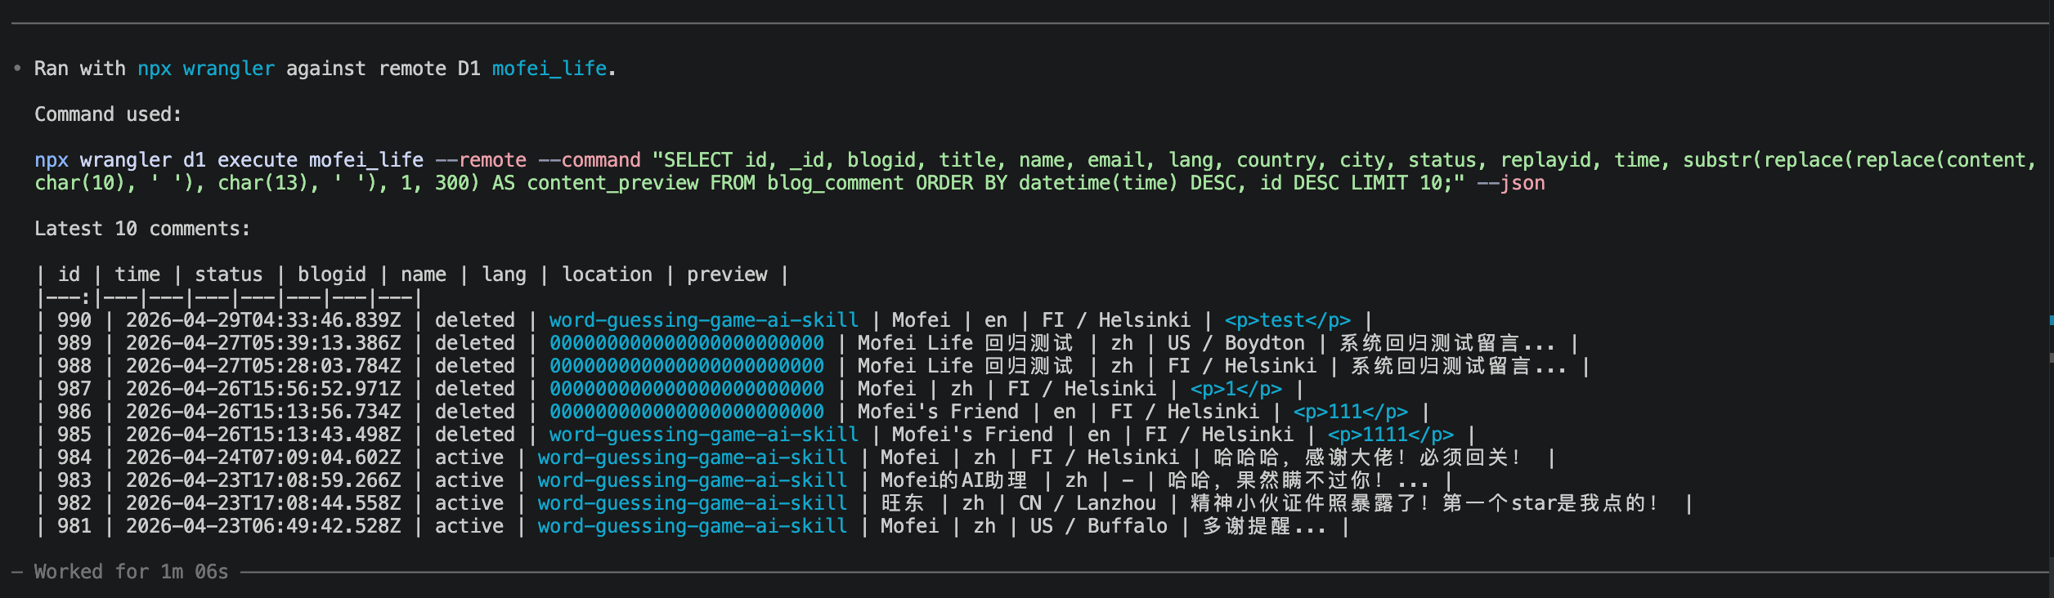The height and width of the screenshot is (598, 2054).
Task: Click 'Latest 10 comments:' heading
Action: click(142, 229)
